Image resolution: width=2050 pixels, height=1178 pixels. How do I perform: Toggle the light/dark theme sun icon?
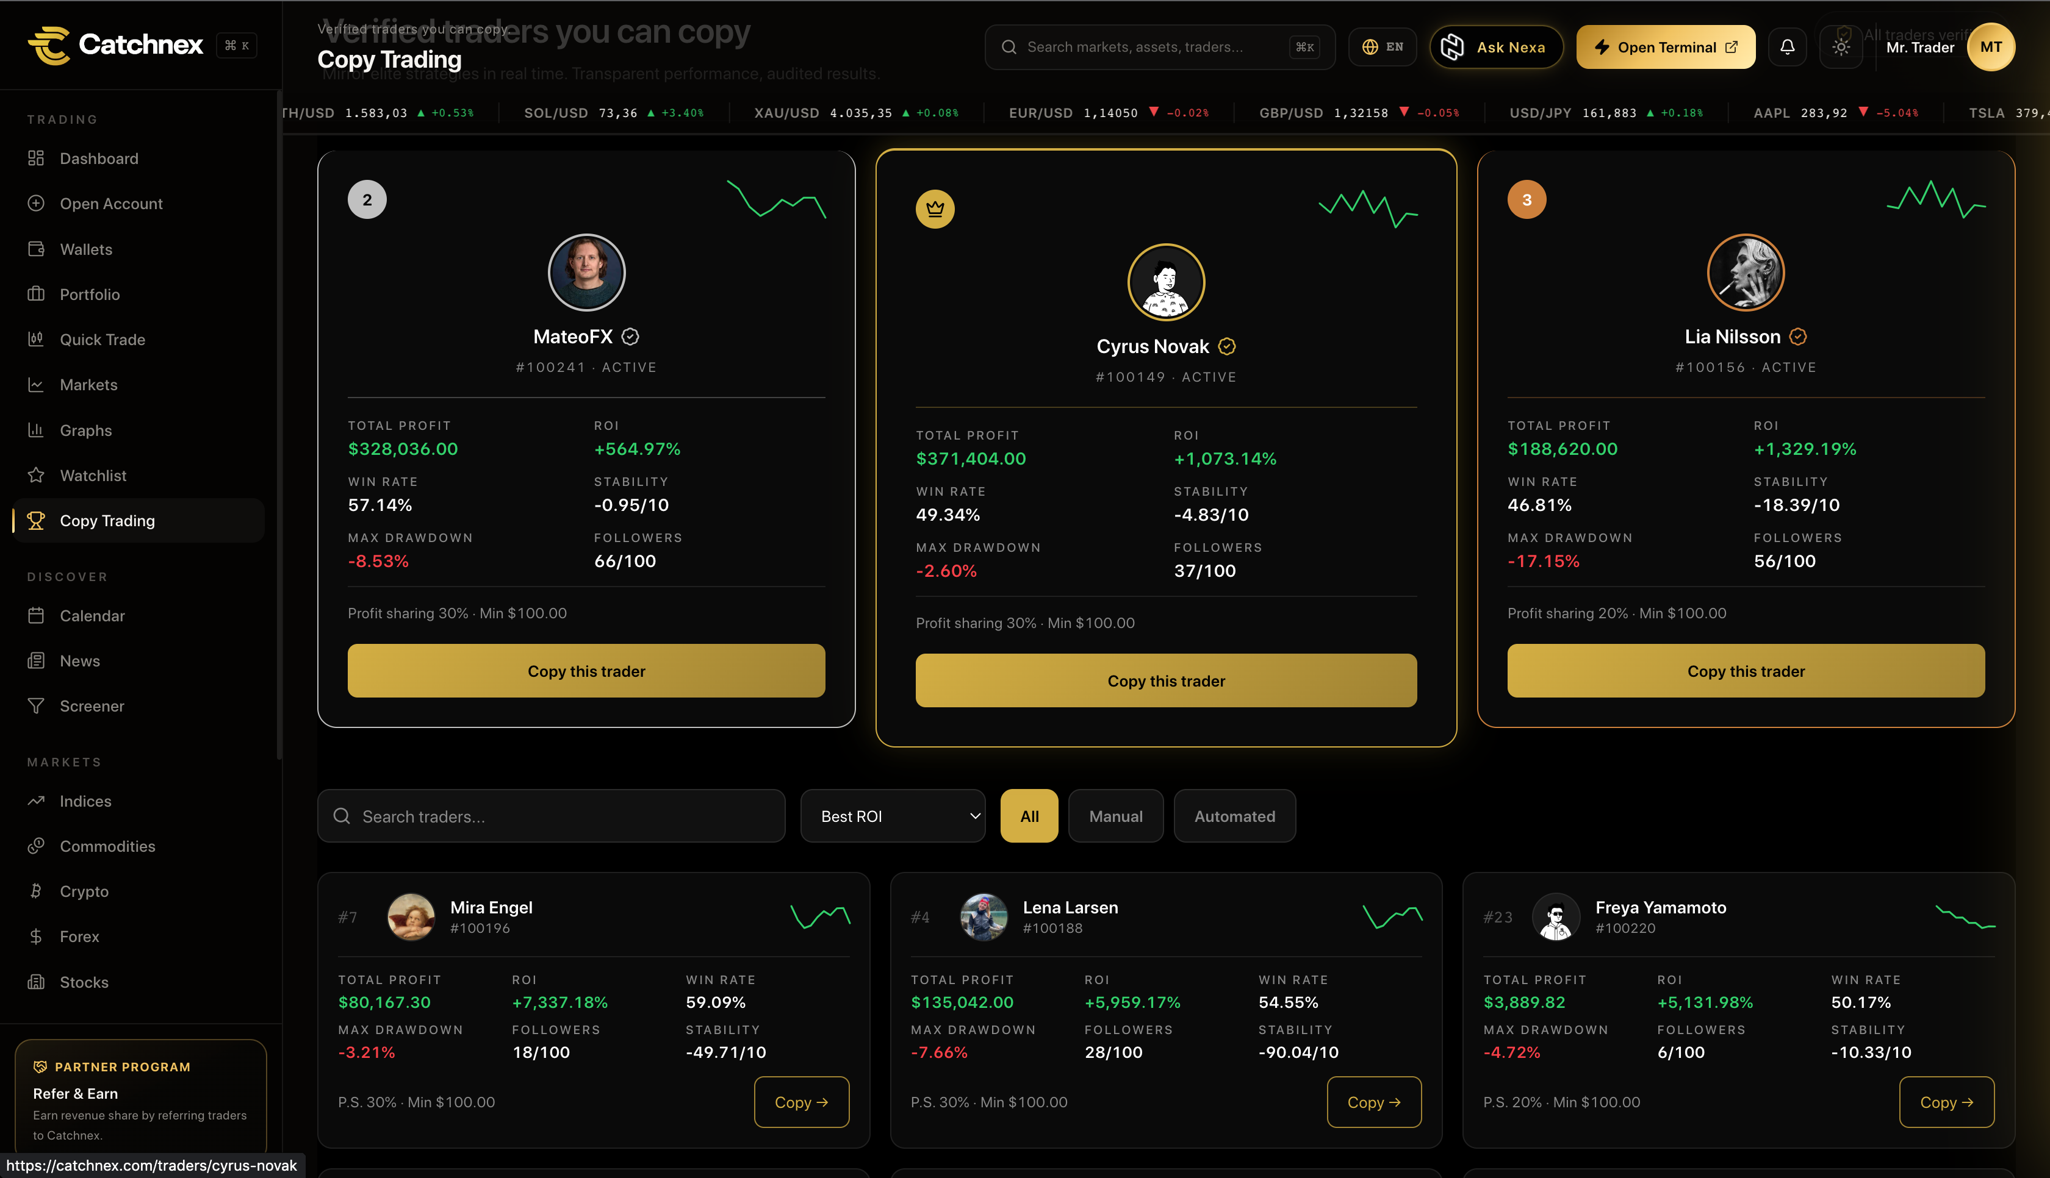(1841, 47)
